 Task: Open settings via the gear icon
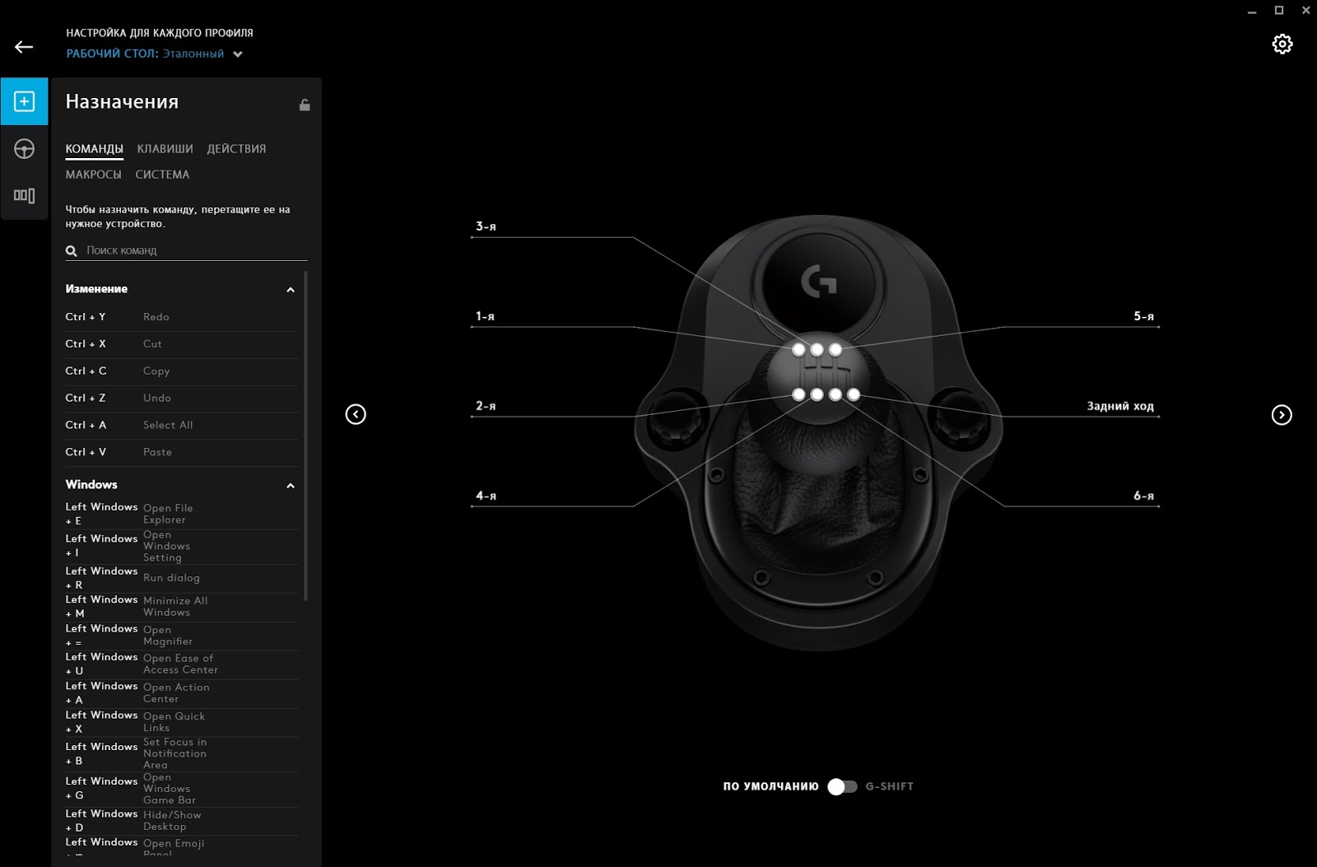pyautogui.click(x=1282, y=44)
